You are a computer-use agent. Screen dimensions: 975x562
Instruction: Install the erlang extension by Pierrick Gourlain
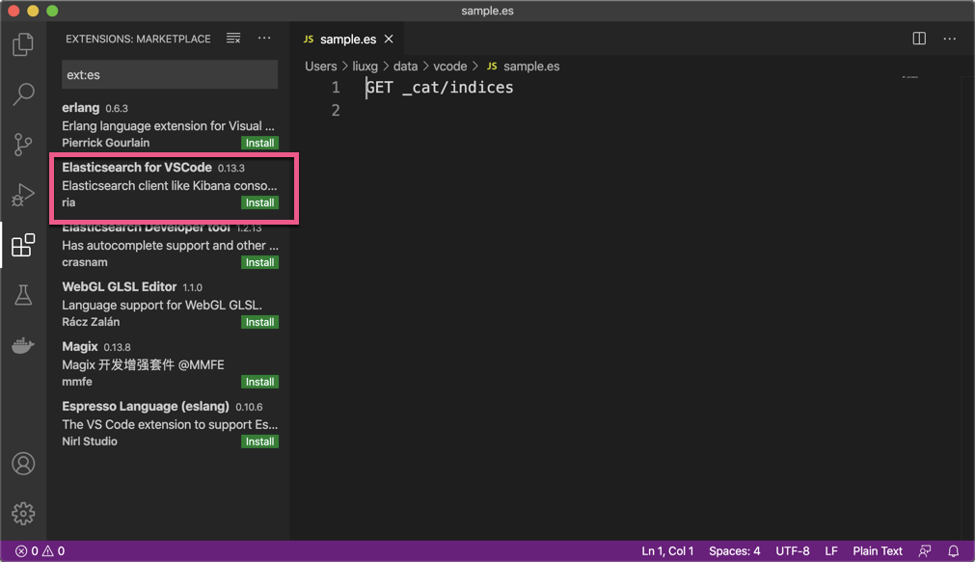258,143
